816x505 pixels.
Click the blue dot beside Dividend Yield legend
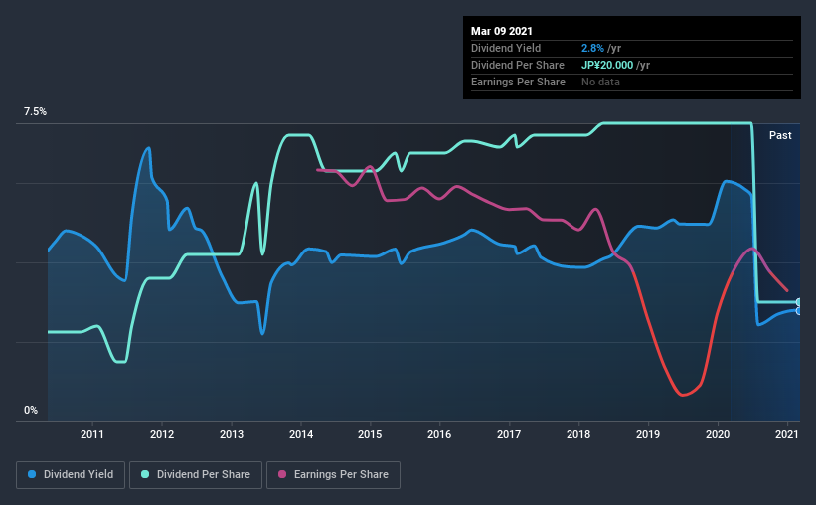[33, 475]
